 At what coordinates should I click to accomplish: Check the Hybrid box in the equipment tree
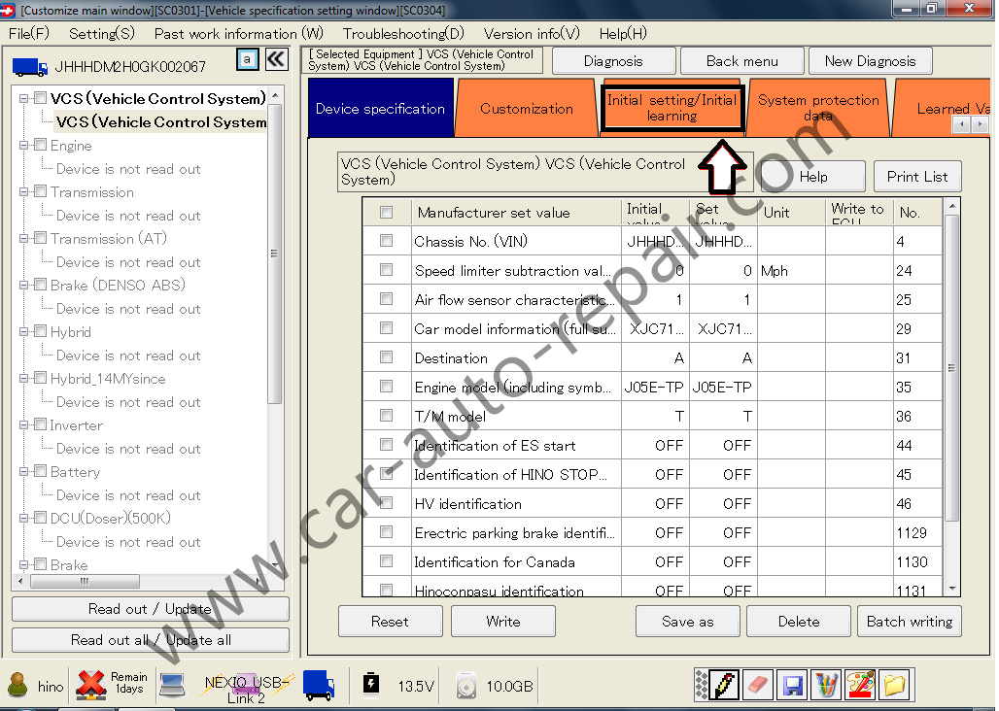click(40, 331)
